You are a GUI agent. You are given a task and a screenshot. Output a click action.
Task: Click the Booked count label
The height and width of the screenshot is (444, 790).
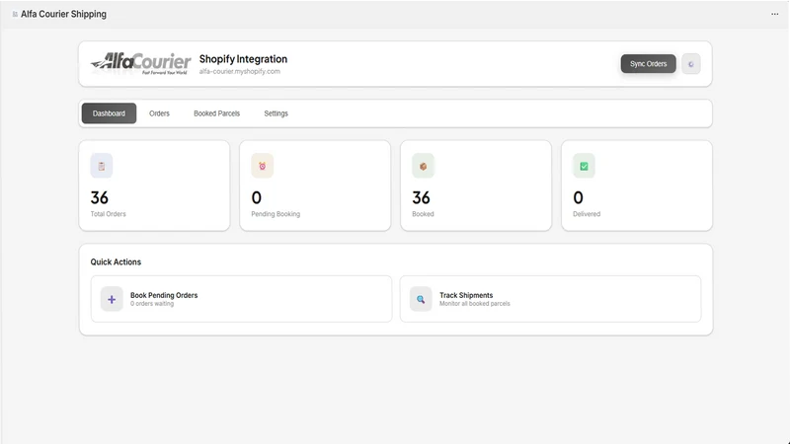pos(423,214)
